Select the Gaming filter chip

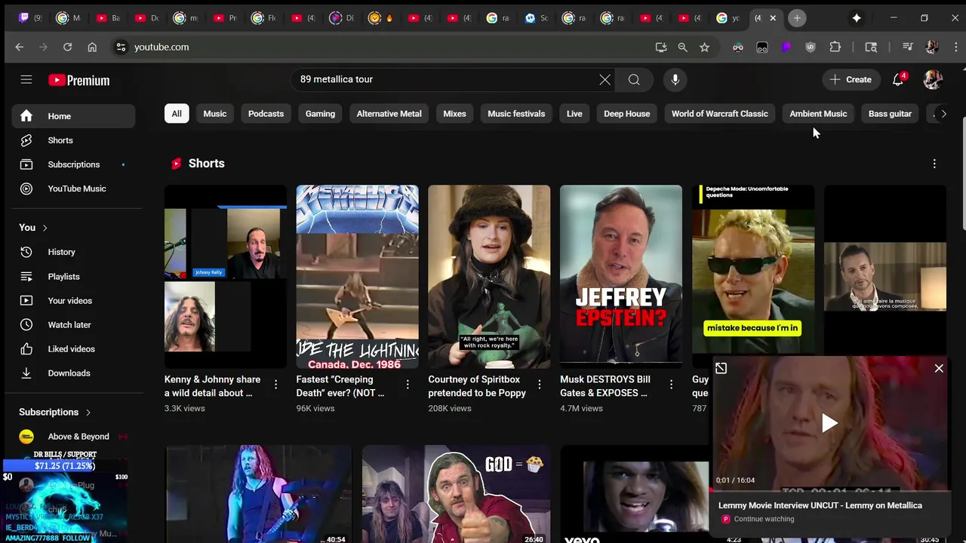(320, 114)
